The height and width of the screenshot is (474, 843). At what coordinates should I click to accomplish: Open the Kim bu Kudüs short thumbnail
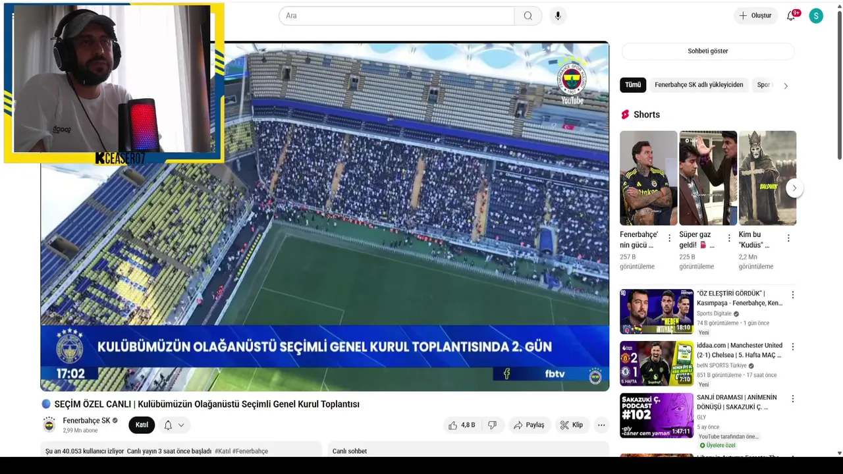pos(767,178)
